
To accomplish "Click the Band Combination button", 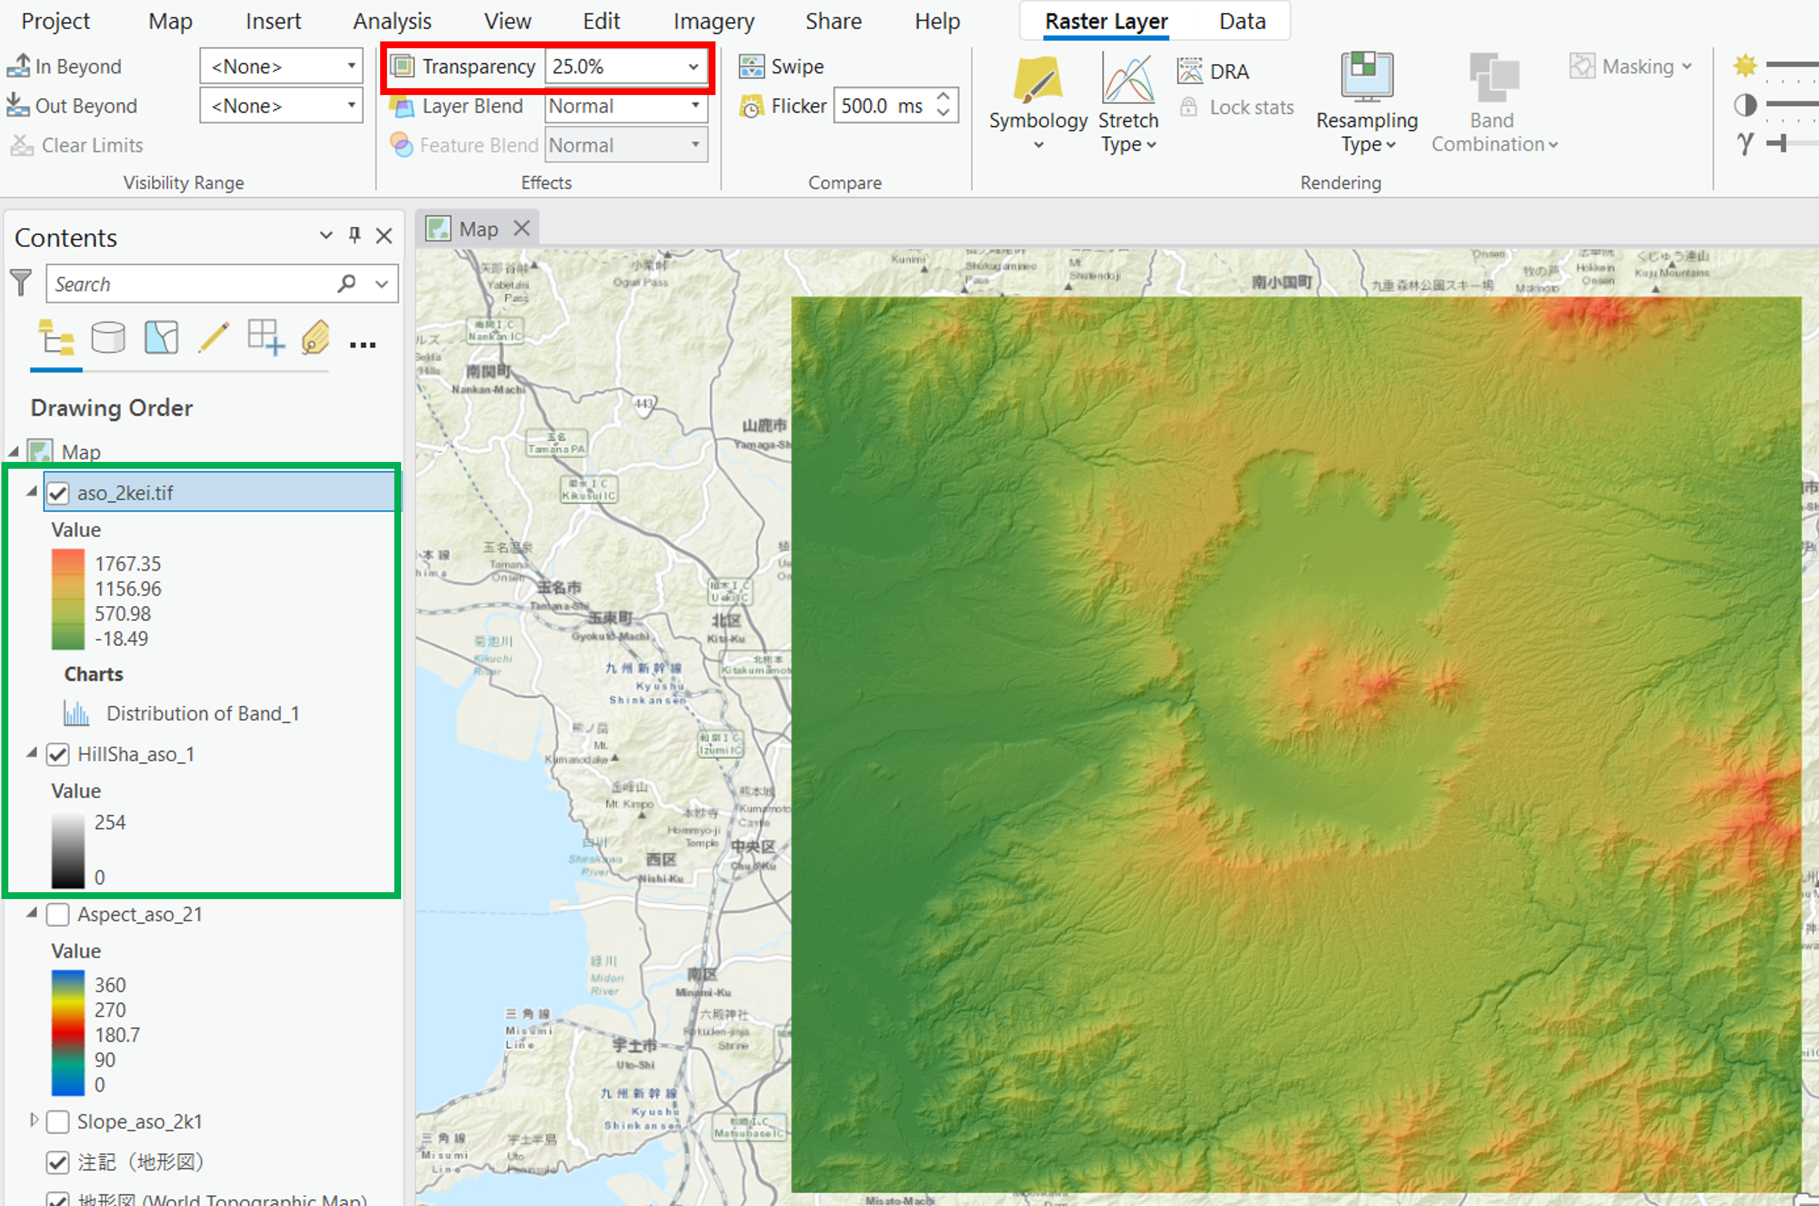I will coord(1493,103).
